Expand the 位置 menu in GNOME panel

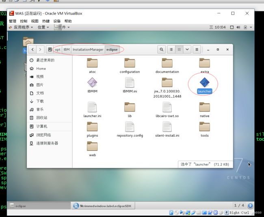pos(43,27)
